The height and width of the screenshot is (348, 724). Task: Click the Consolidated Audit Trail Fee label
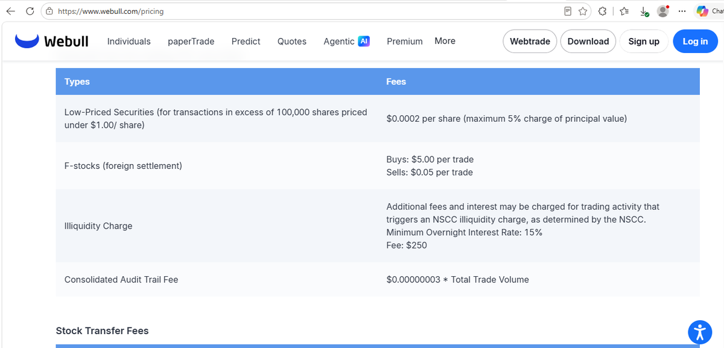[x=121, y=280]
